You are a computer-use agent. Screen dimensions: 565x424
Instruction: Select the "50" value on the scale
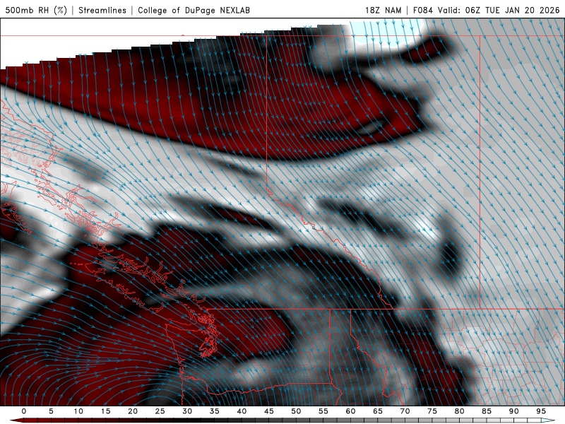[x=296, y=411]
